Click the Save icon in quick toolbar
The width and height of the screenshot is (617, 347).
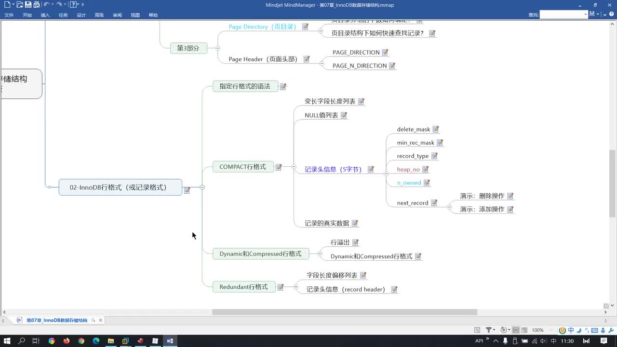coord(28,4)
